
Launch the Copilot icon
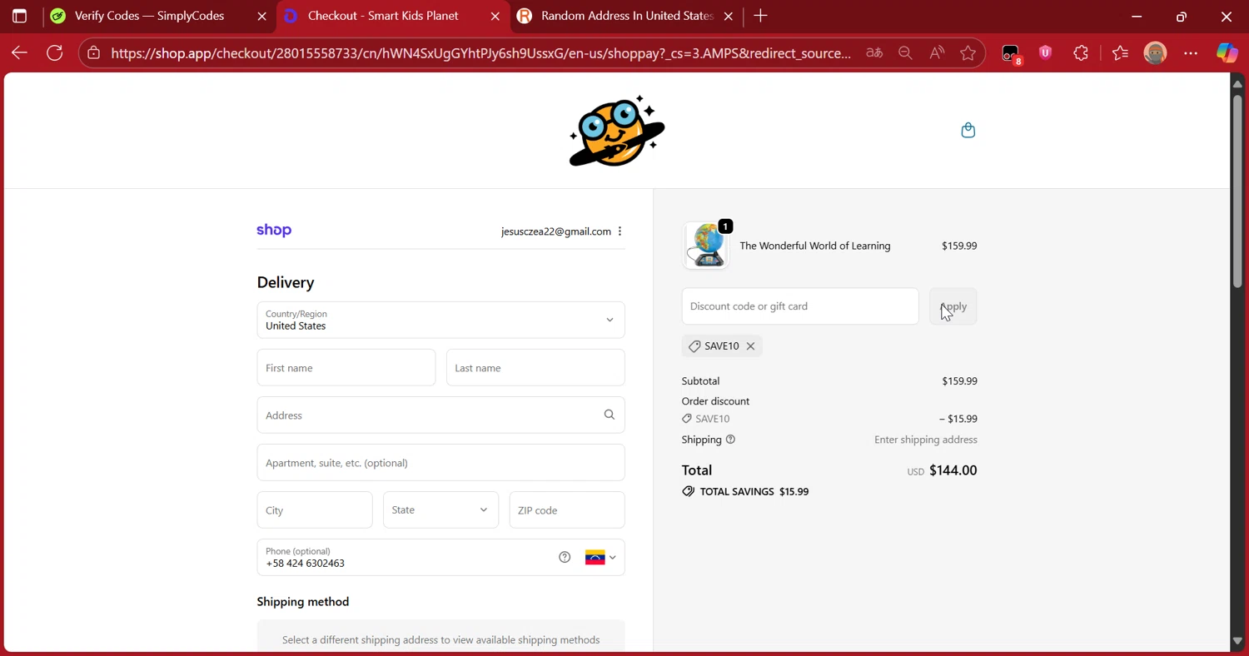(x=1227, y=53)
